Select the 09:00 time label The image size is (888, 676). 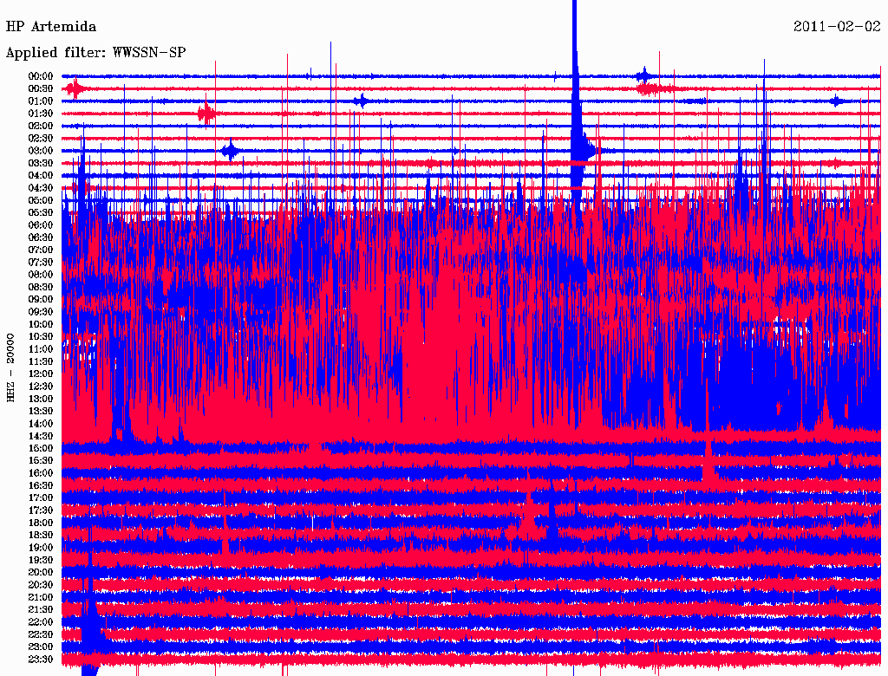coord(41,300)
